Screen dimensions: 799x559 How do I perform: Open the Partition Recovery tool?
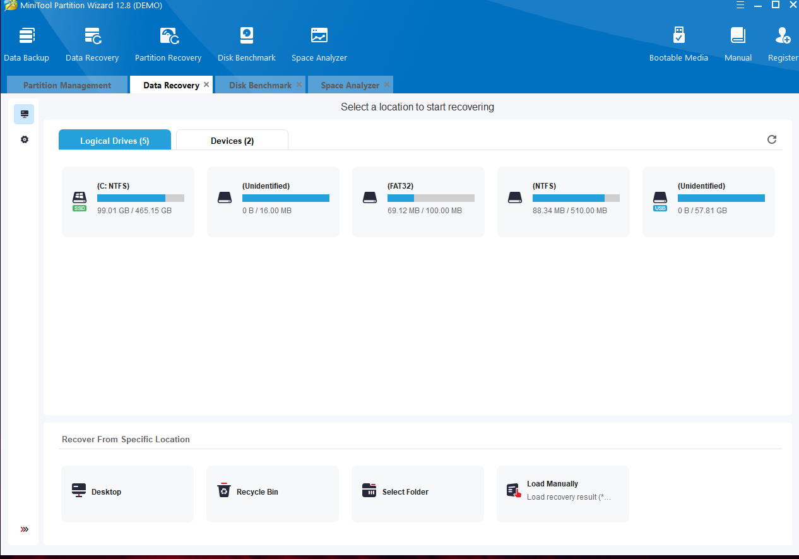(x=169, y=44)
